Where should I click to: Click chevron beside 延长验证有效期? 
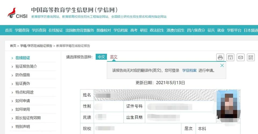click(x=12, y=118)
